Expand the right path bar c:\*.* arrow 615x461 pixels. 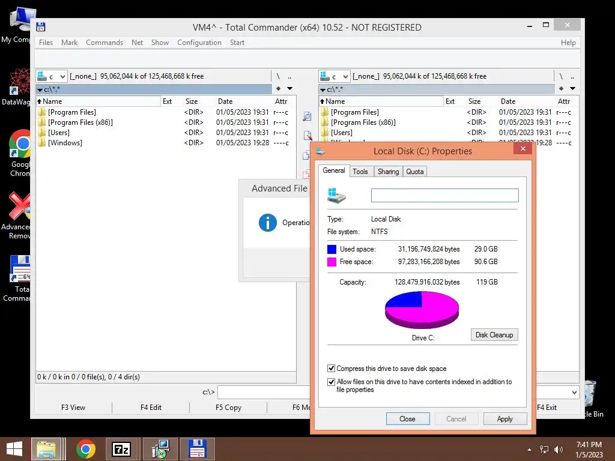pyautogui.click(x=323, y=90)
